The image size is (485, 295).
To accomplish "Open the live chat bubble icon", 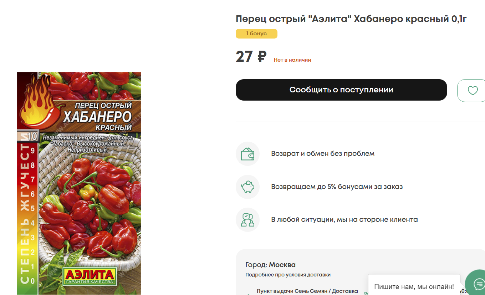I will (x=478, y=284).
